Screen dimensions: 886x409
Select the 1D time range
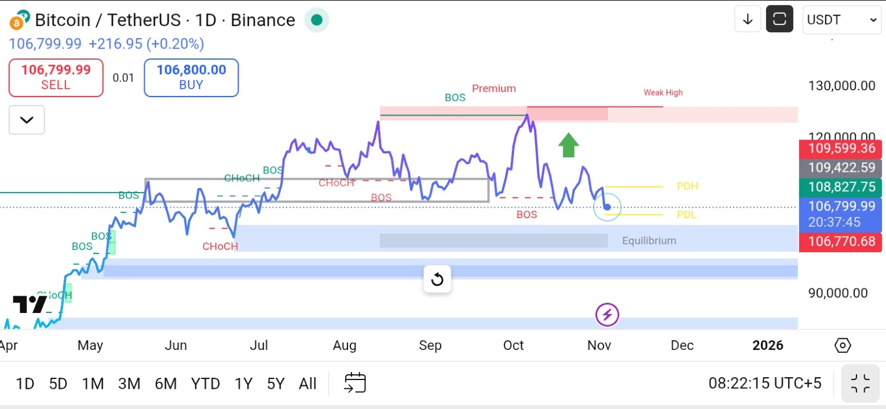click(x=25, y=384)
